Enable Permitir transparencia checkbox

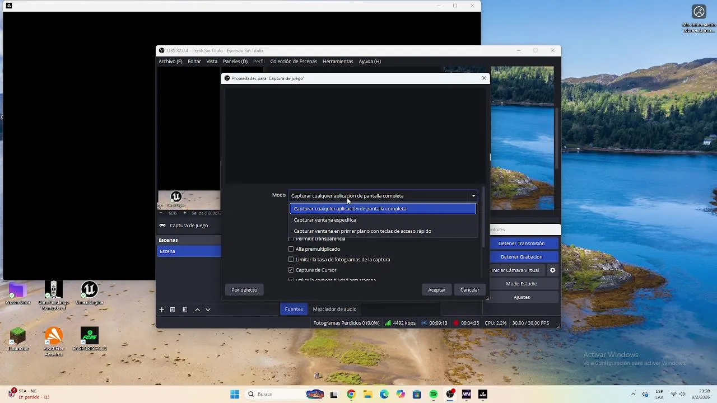[x=291, y=239]
